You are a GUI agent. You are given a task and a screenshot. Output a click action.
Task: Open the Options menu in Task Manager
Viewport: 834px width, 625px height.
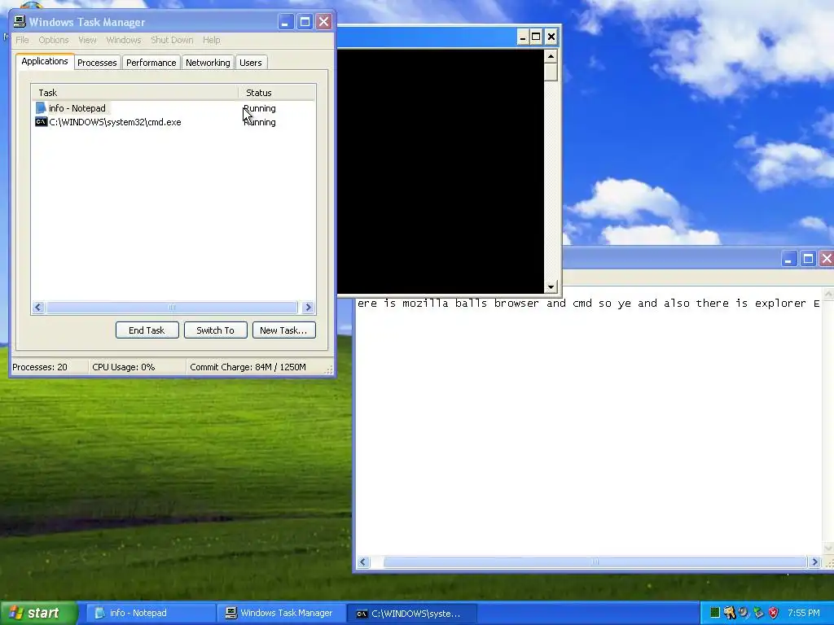coord(53,40)
